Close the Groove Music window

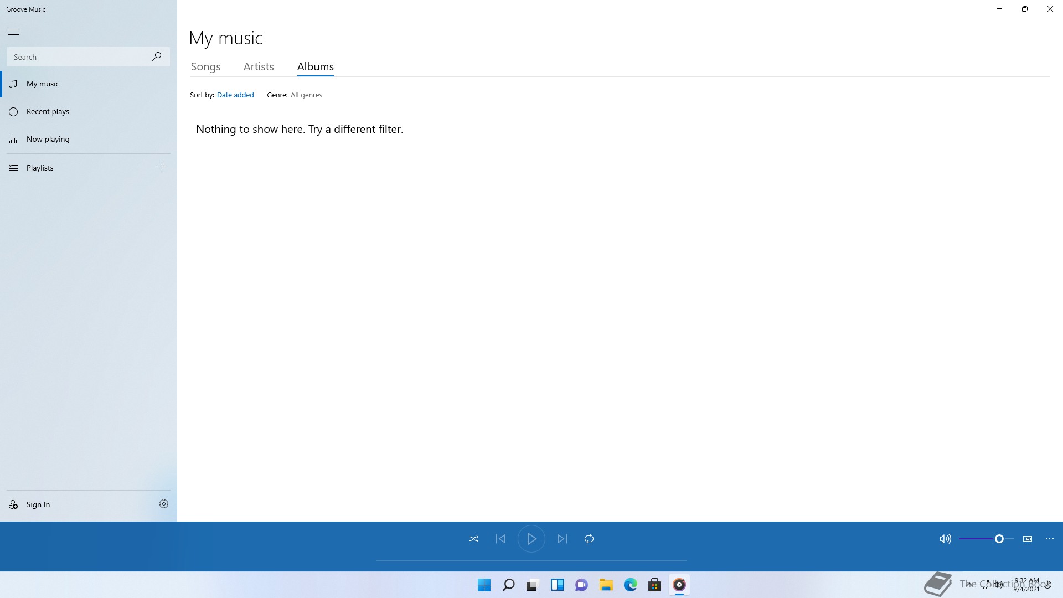point(1050,9)
